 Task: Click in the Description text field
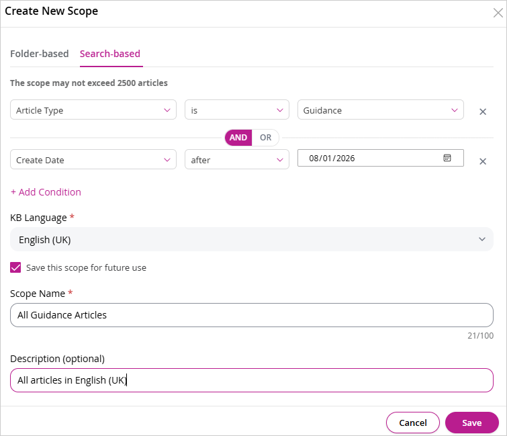point(252,380)
